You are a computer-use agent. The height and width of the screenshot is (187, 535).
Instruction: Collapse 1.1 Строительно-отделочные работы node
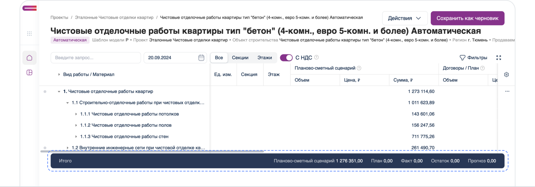(x=68, y=103)
